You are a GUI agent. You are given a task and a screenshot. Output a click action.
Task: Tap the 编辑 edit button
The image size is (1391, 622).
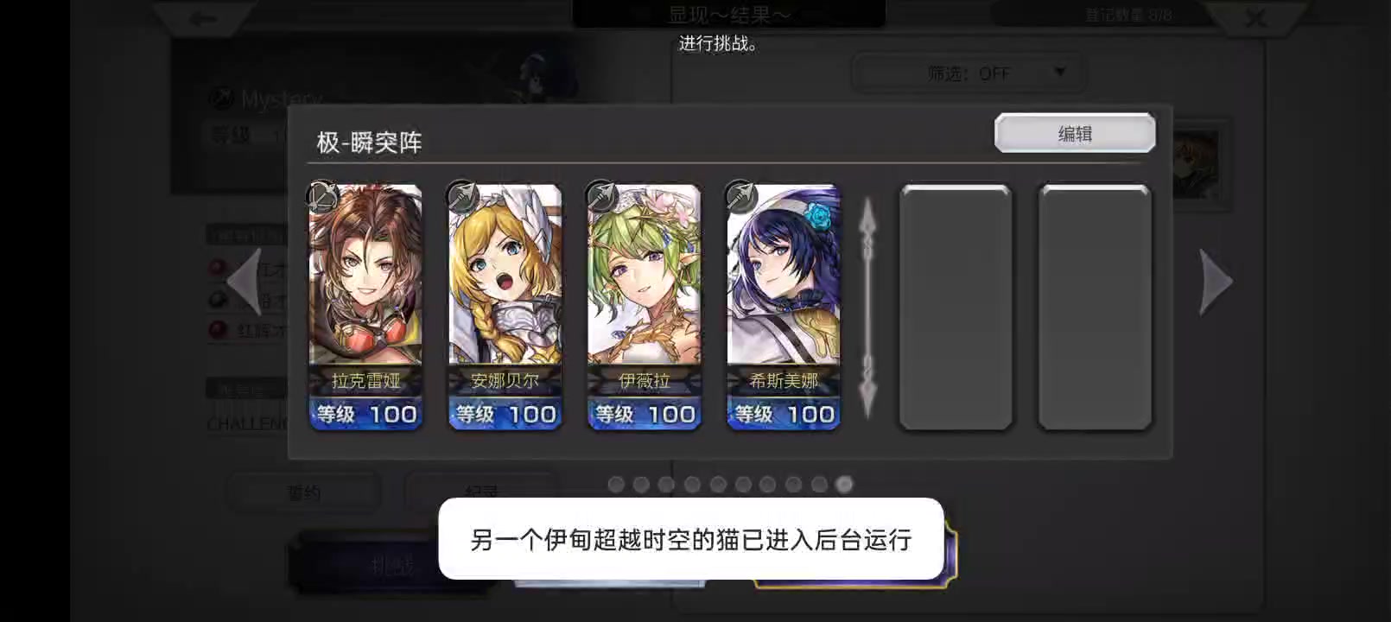[x=1075, y=133]
